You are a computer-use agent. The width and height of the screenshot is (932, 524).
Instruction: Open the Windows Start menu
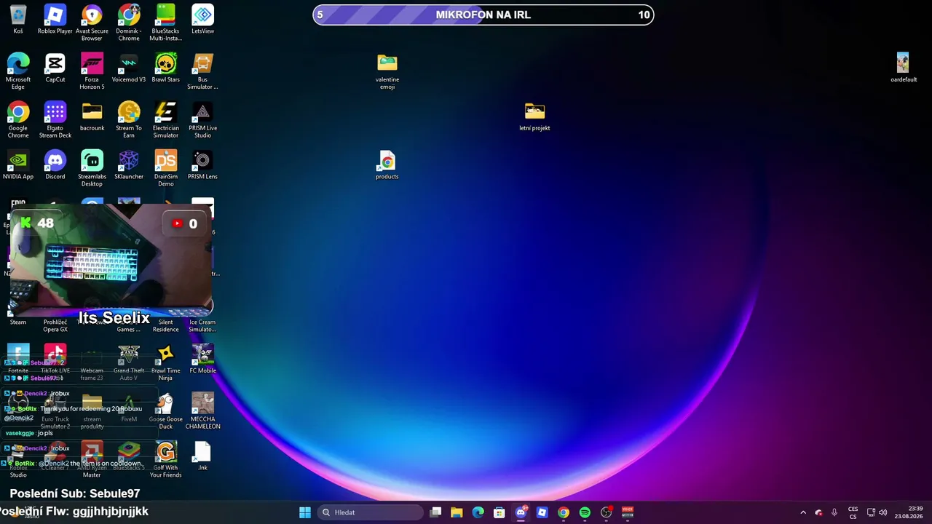(x=305, y=512)
